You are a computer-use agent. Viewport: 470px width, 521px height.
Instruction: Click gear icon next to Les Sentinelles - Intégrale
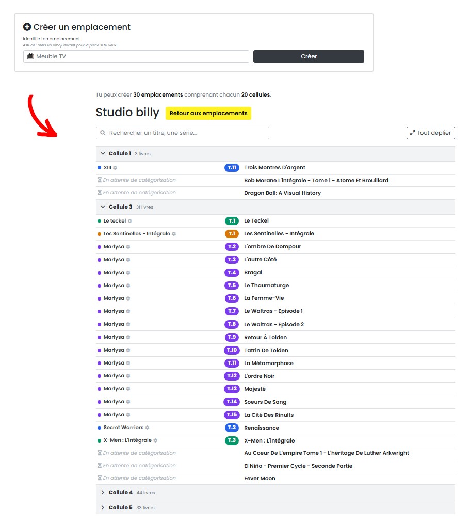pyautogui.click(x=174, y=234)
